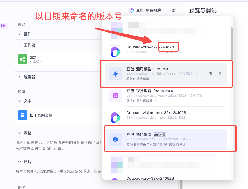
Task: Collapse the 照片 section
Action: pos(19,162)
